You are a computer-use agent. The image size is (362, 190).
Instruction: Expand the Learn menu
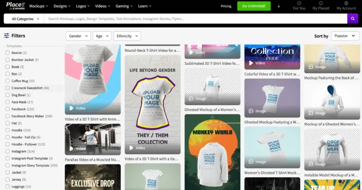[145, 6]
